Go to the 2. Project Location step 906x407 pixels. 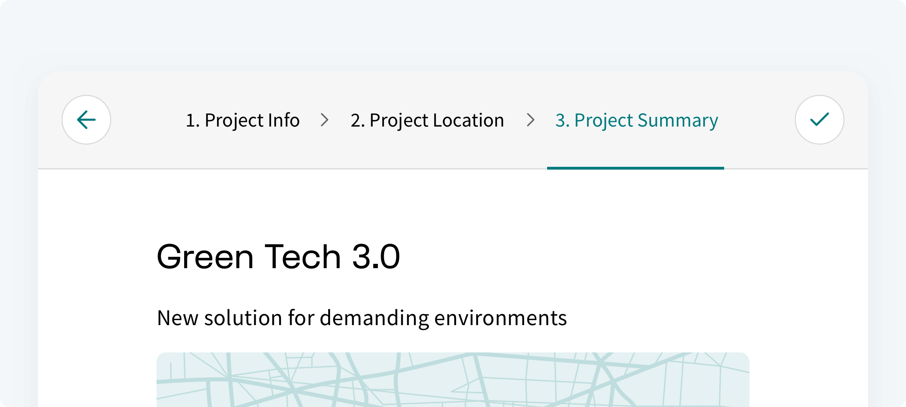(x=427, y=120)
